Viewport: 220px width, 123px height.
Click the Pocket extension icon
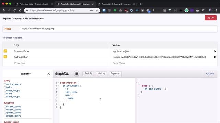pyautogui.click(x=109, y=10)
